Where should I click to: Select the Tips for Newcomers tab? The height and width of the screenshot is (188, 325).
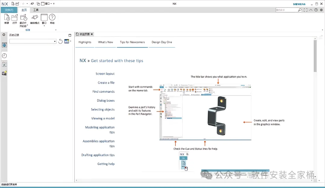tap(132, 42)
